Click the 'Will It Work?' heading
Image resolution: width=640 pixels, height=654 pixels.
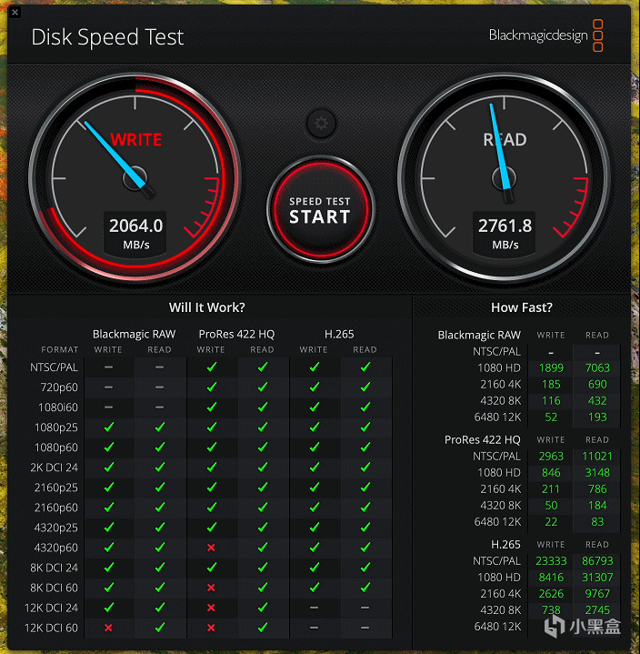pyautogui.click(x=206, y=307)
